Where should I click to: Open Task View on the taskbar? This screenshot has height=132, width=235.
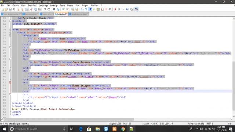click(72, 129)
